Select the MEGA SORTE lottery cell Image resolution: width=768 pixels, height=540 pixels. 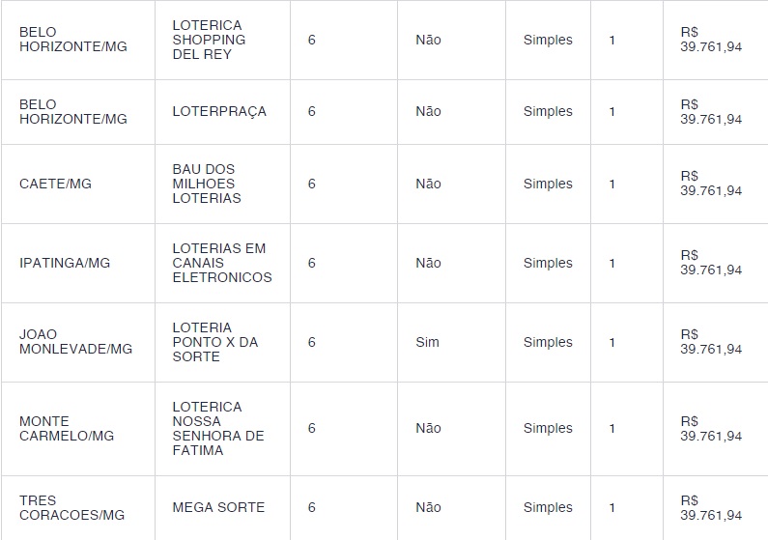[x=218, y=507]
